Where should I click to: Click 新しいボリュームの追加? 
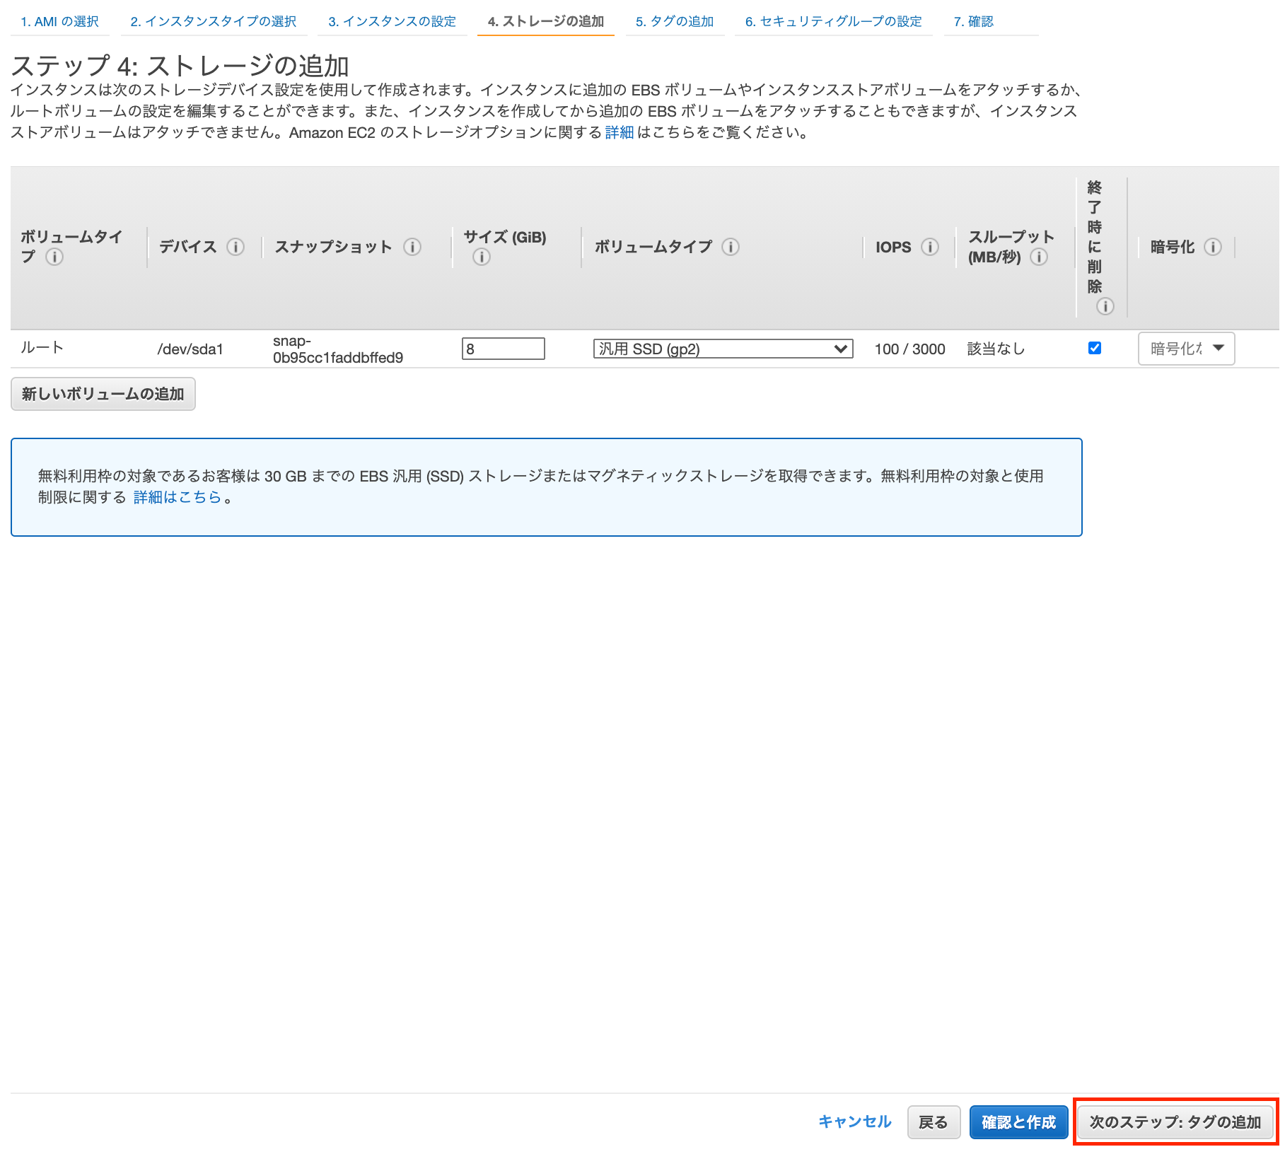pos(103,394)
